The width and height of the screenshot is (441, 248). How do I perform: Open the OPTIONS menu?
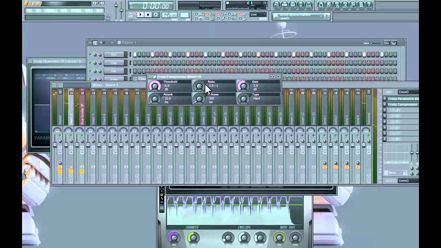tap(76, 11)
